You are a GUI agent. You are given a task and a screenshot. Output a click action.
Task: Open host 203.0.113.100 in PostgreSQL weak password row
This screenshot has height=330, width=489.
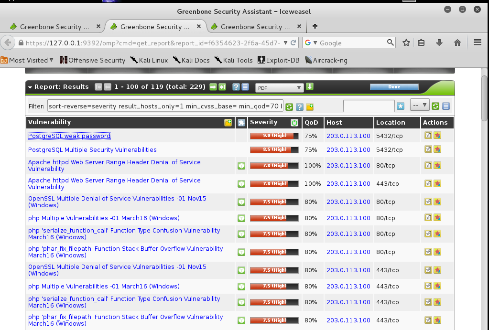[348, 136]
